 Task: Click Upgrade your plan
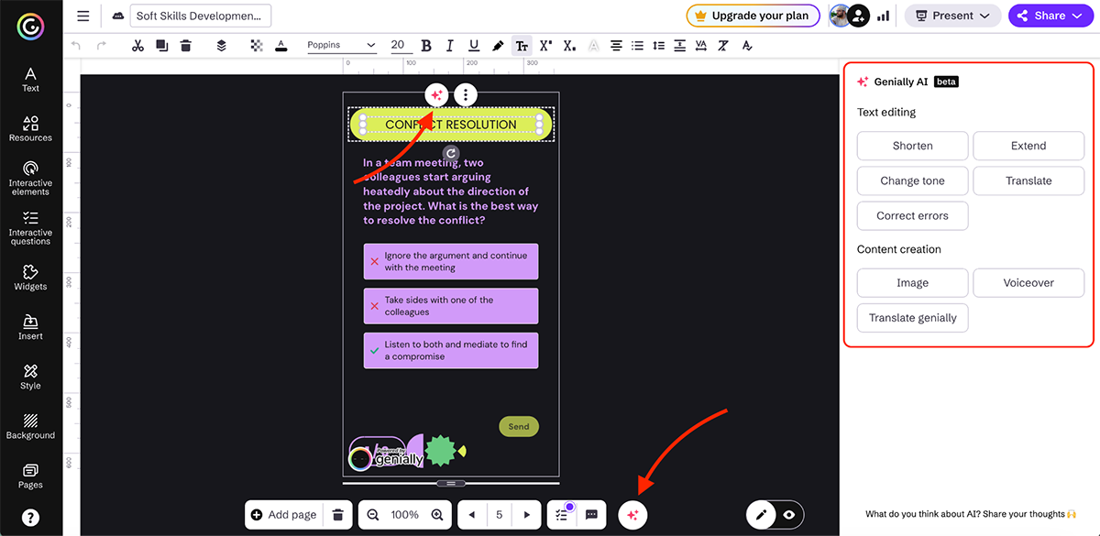pyautogui.click(x=753, y=16)
